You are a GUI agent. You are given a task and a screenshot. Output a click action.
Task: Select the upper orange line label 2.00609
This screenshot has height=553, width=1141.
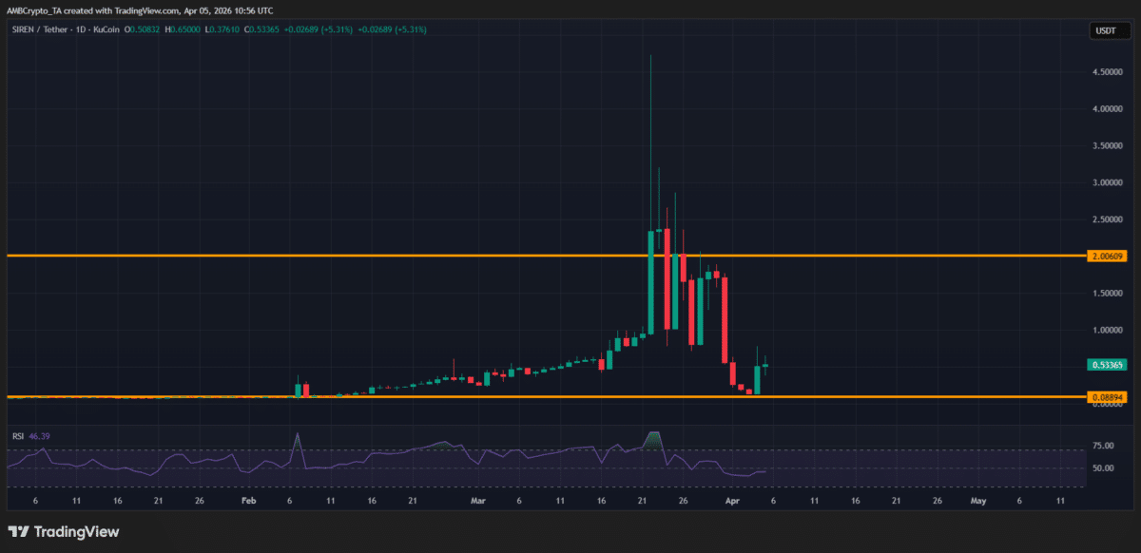pyautogui.click(x=1108, y=256)
